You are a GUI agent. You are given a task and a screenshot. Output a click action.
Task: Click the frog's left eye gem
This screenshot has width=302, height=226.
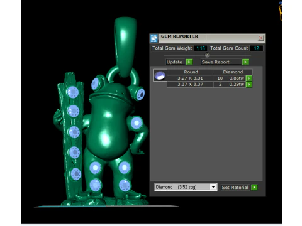96,83
